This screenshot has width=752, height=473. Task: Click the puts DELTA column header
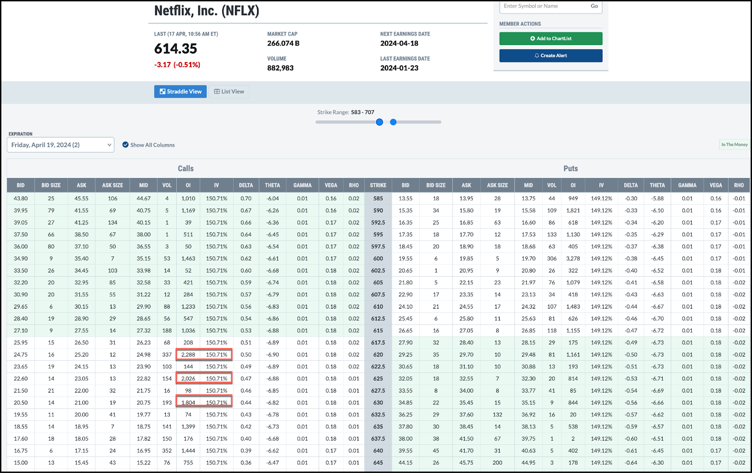pos(631,185)
